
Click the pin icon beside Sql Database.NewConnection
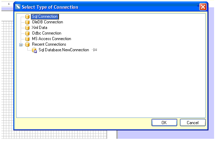pyautogui.click(x=95, y=50)
